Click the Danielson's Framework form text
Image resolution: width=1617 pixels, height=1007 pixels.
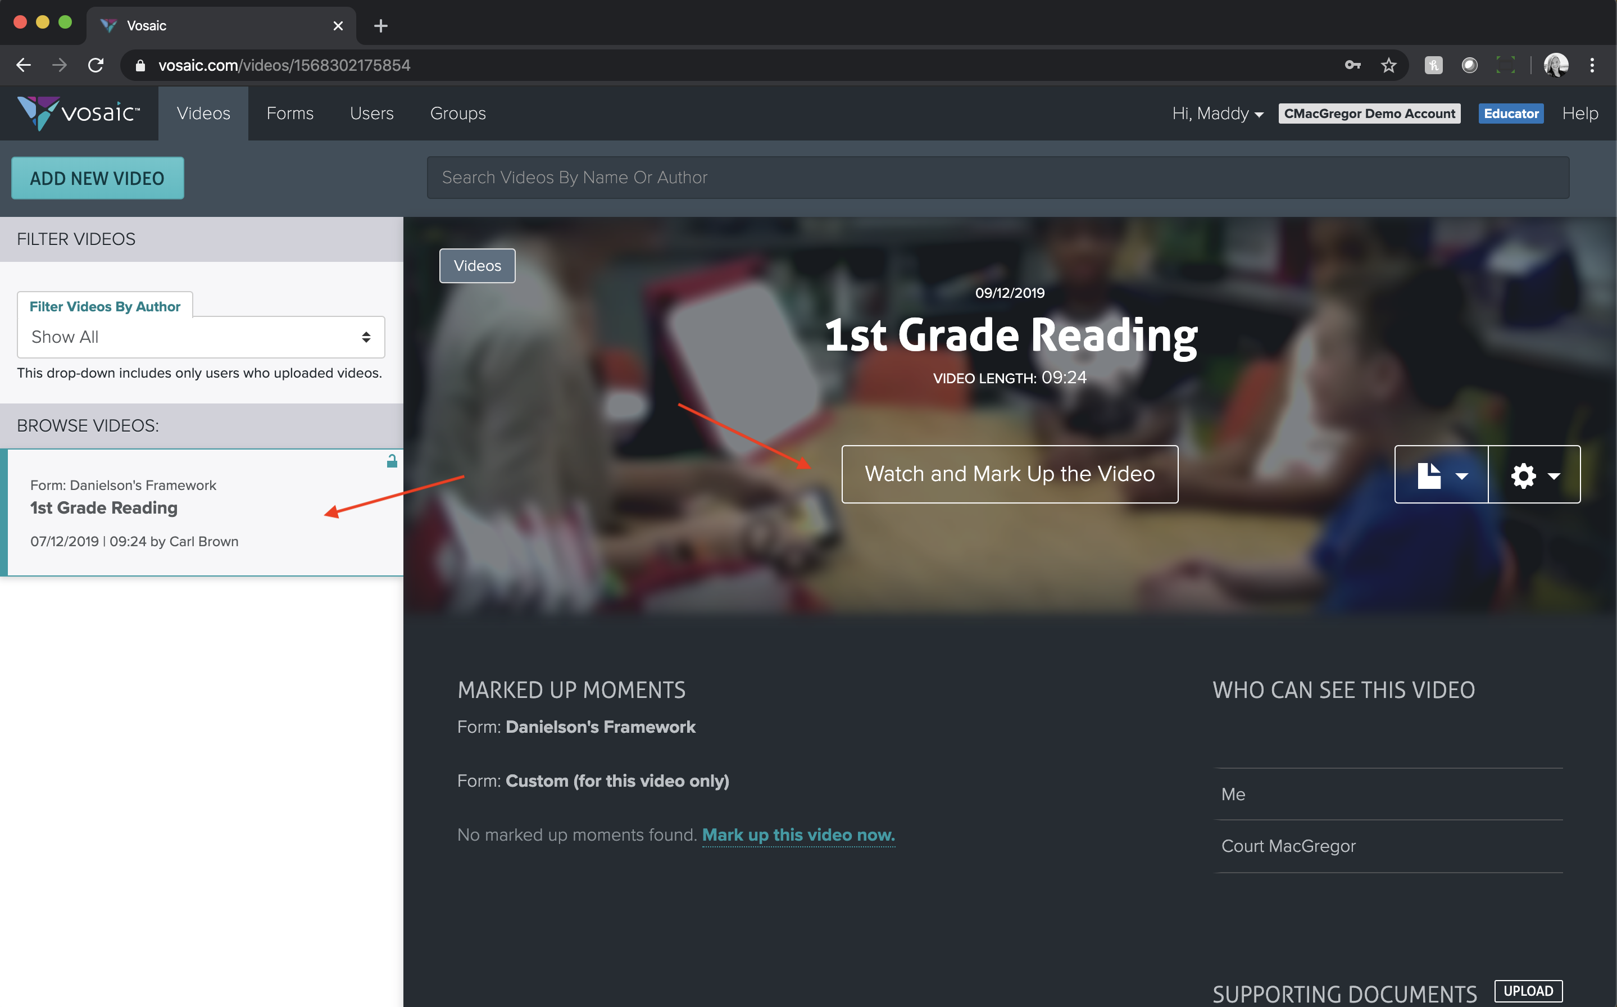click(600, 727)
